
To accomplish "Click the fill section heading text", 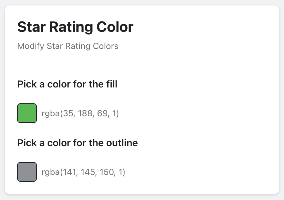I will 67,84.
